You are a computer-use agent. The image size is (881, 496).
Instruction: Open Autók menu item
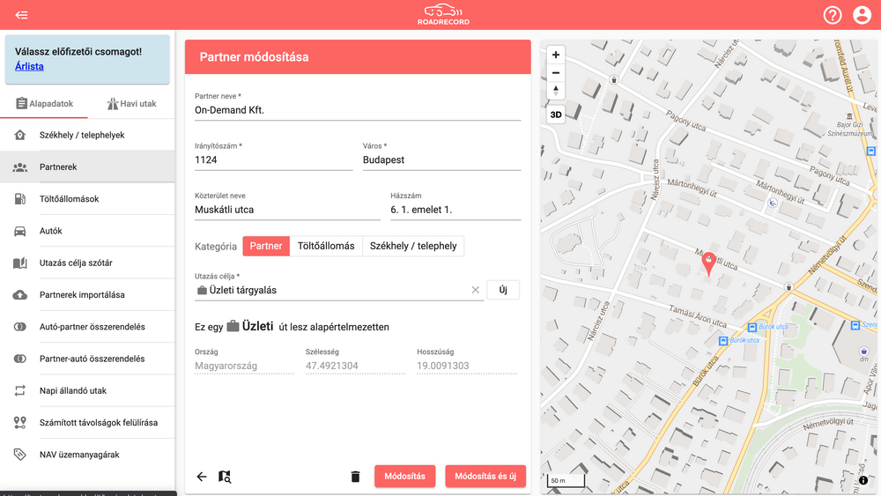[x=51, y=231]
